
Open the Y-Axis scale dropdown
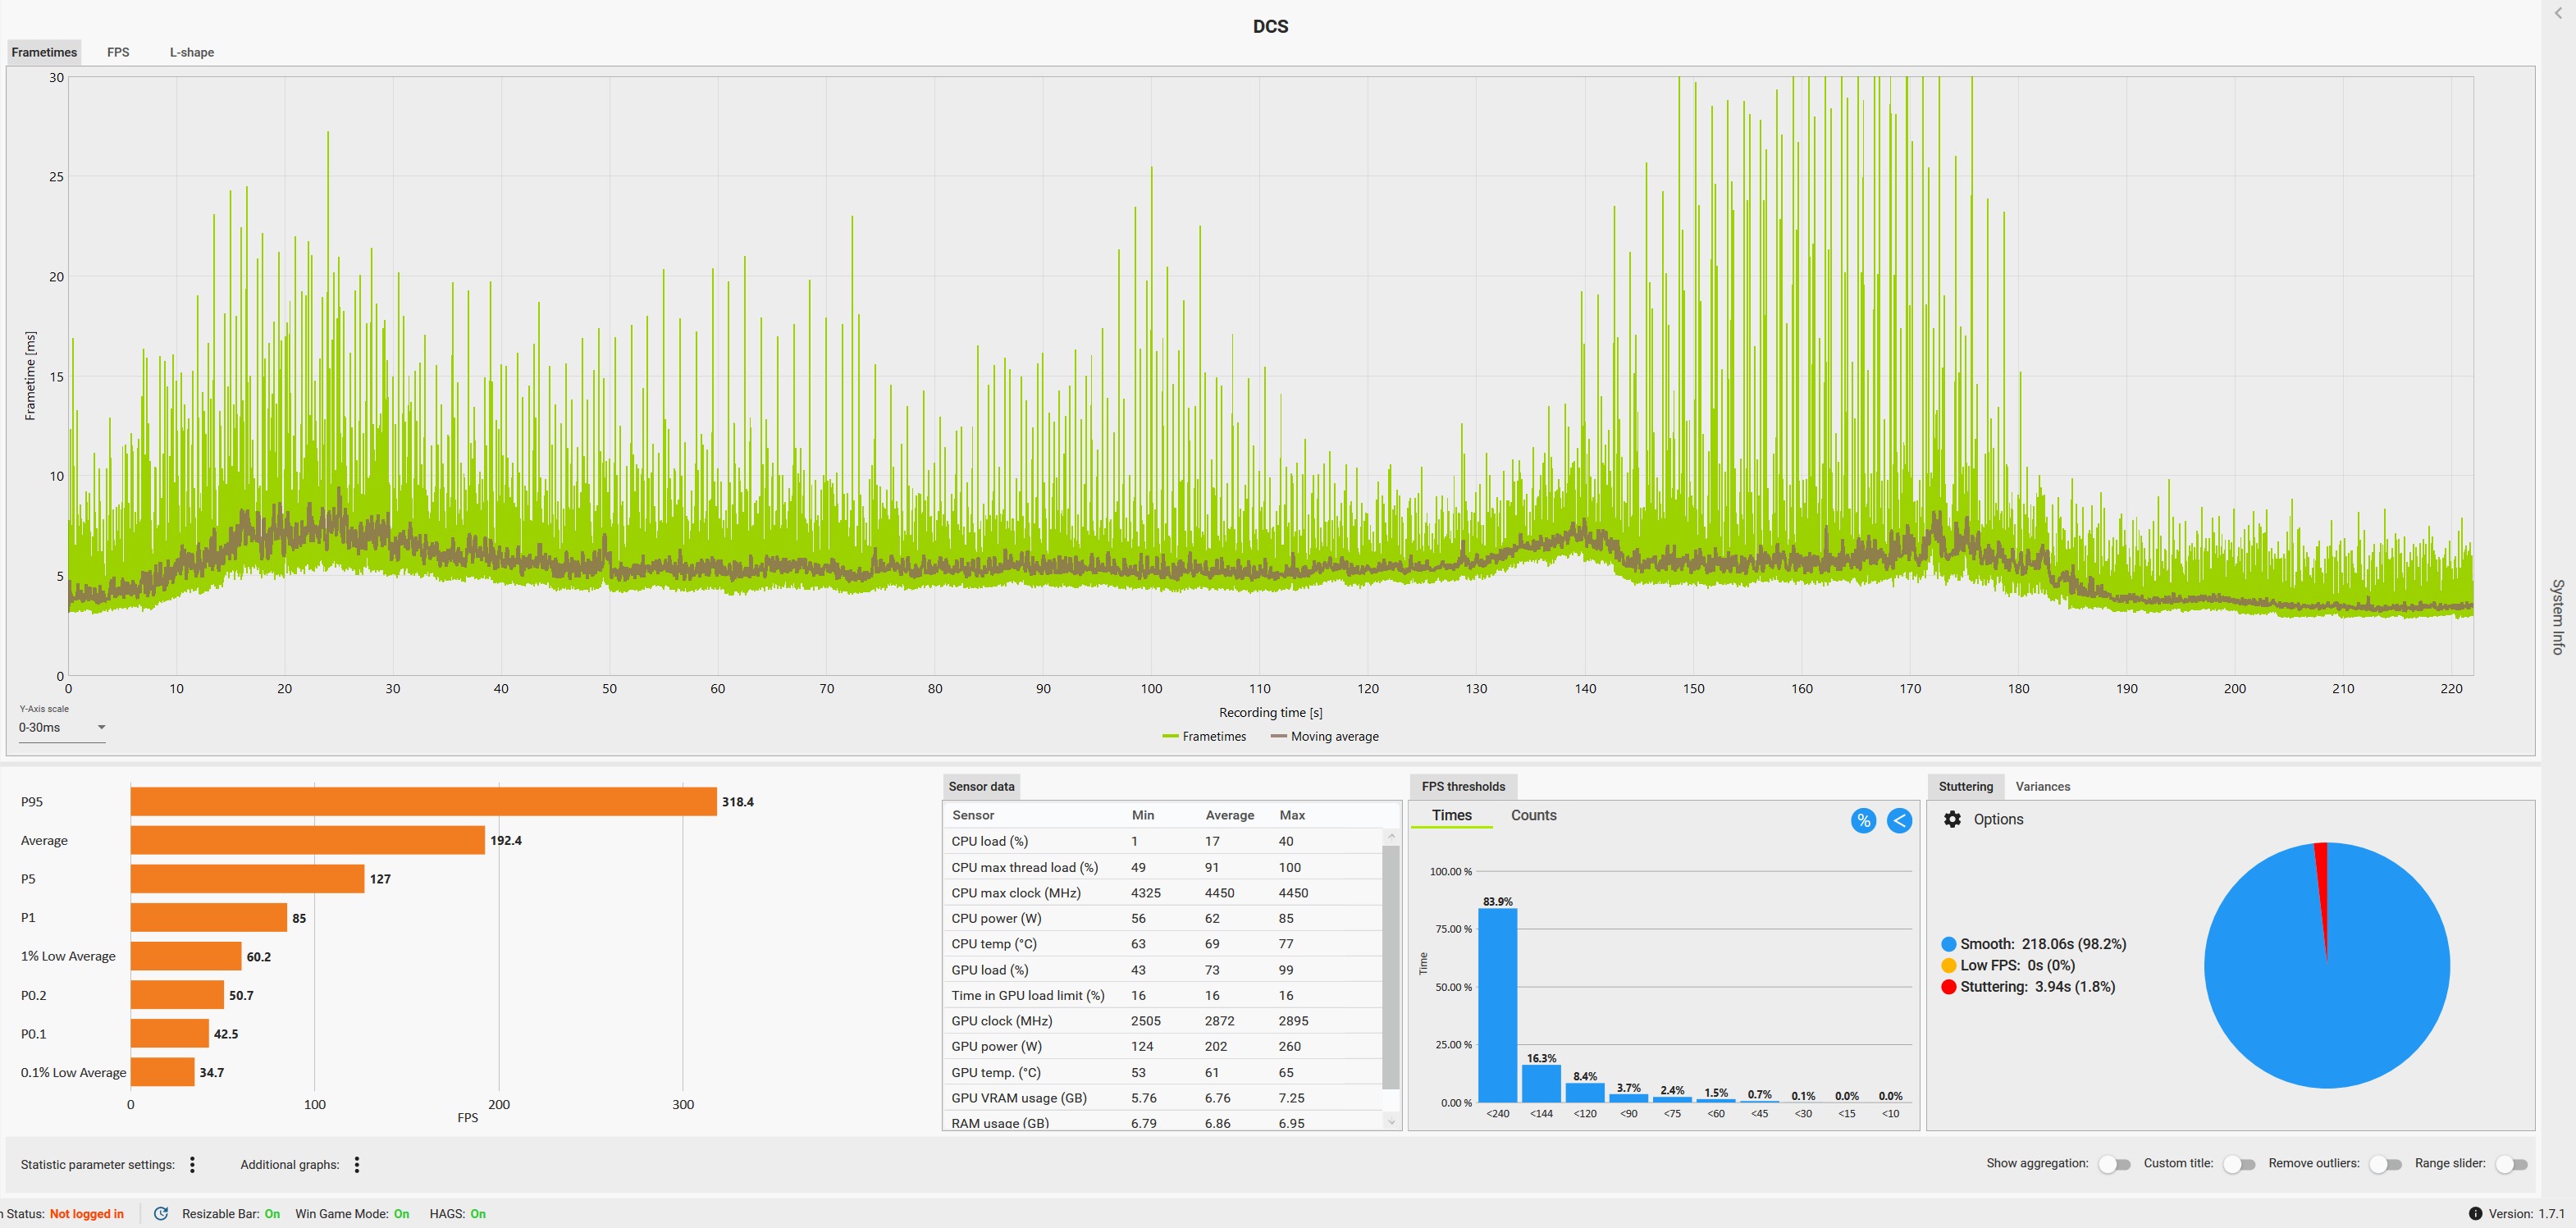click(62, 727)
